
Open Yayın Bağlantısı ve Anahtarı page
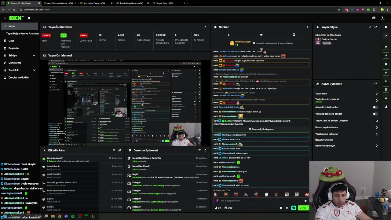[x=22, y=34]
